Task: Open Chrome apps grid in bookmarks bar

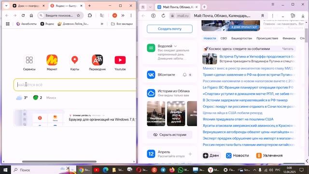Action: click(x=8, y=24)
